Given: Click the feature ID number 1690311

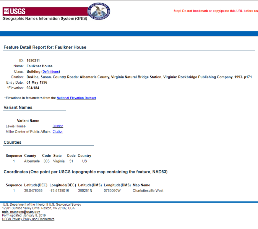Looking at the screenshot, I should [x=33, y=61].
